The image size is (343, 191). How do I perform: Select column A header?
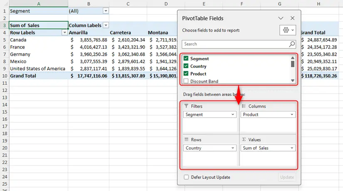[39, 4]
